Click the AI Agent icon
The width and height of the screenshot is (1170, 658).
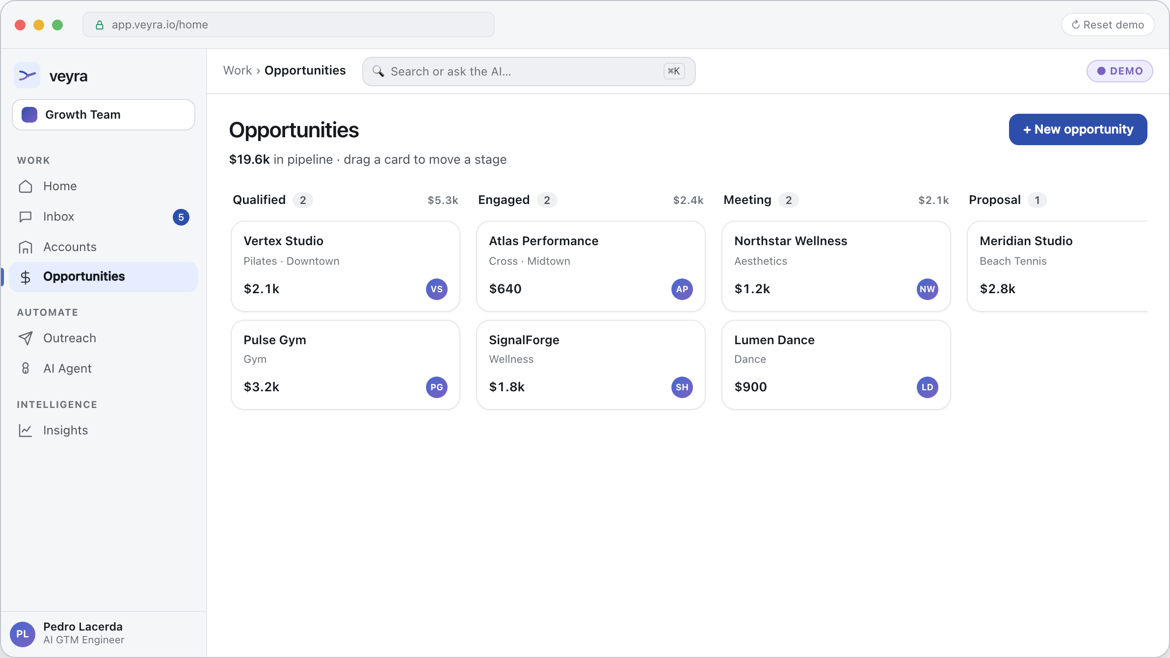coord(26,369)
